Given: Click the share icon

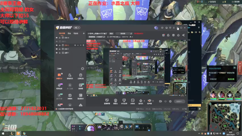Looking at the screenshot, I should (x=183, y=35).
